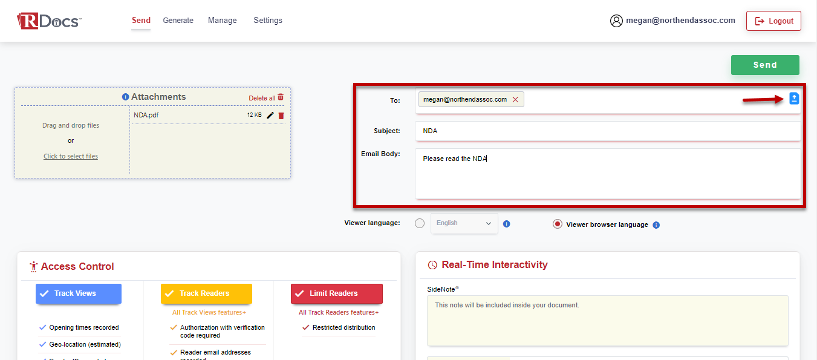This screenshot has width=817, height=360.
Task: Click the info icon beside Attachments header
Action: (126, 96)
